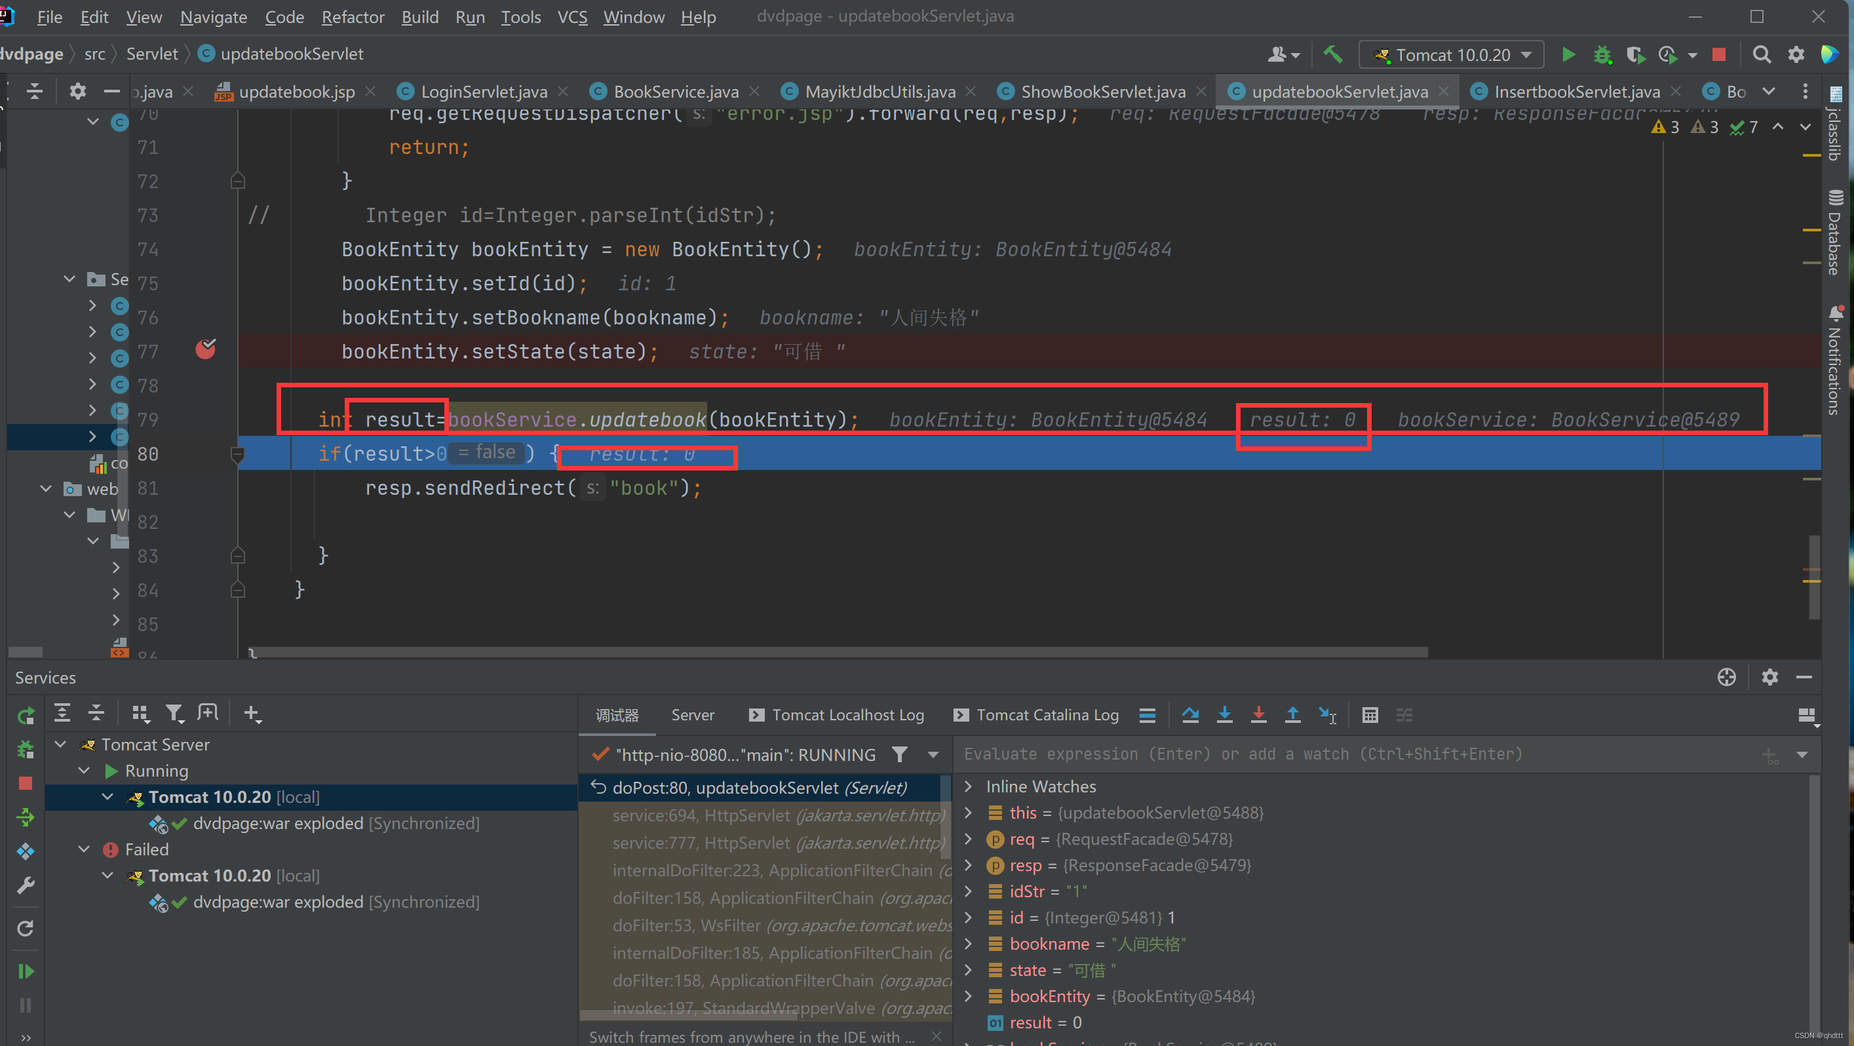Viewport: 1854px width, 1046px height.
Task: Expand req variable in debugger
Action: pyautogui.click(x=968, y=839)
